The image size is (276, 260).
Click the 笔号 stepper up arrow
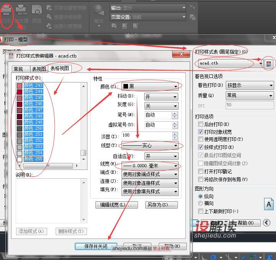click(x=175, y=113)
